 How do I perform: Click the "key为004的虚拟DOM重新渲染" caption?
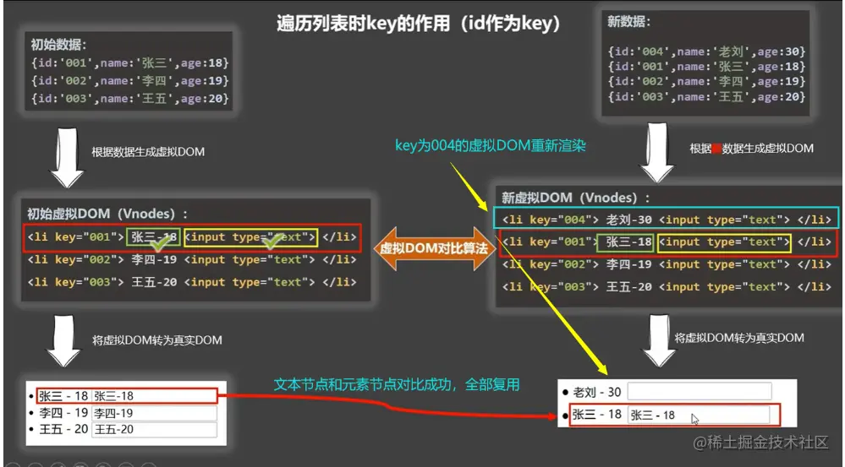[x=490, y=146]
